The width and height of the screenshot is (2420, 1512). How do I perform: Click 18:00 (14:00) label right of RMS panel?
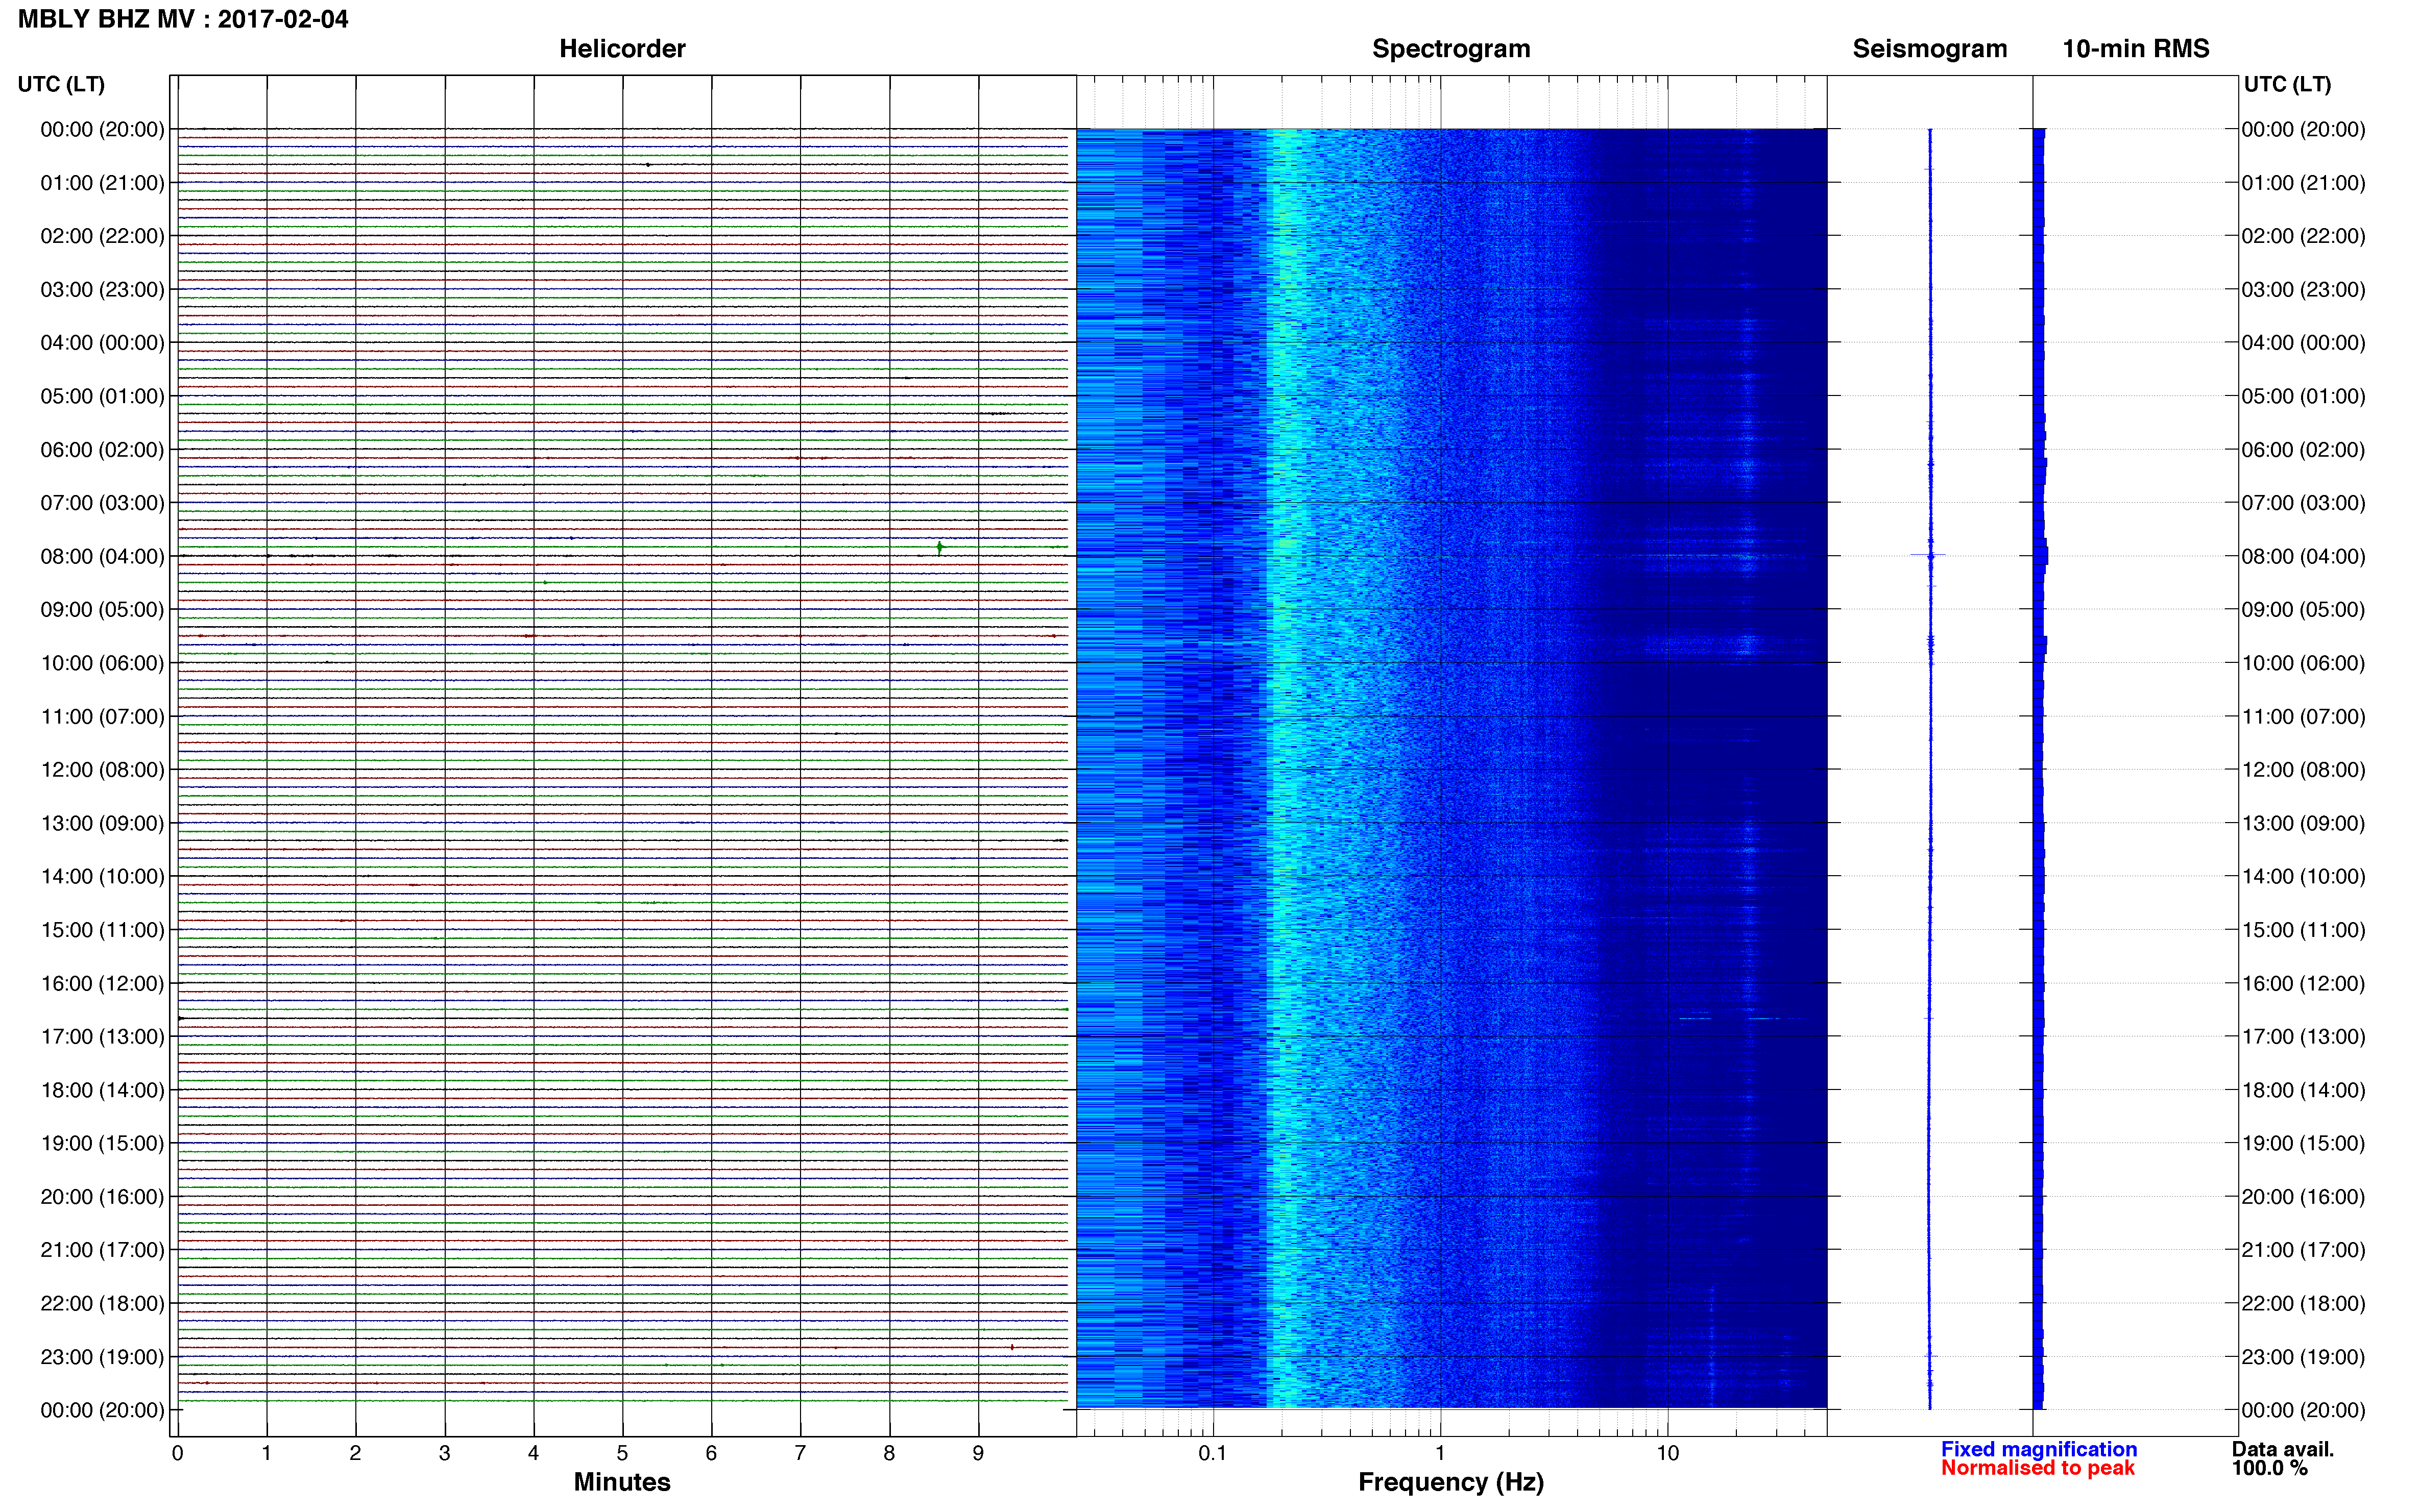(x=2303, y=1090)
